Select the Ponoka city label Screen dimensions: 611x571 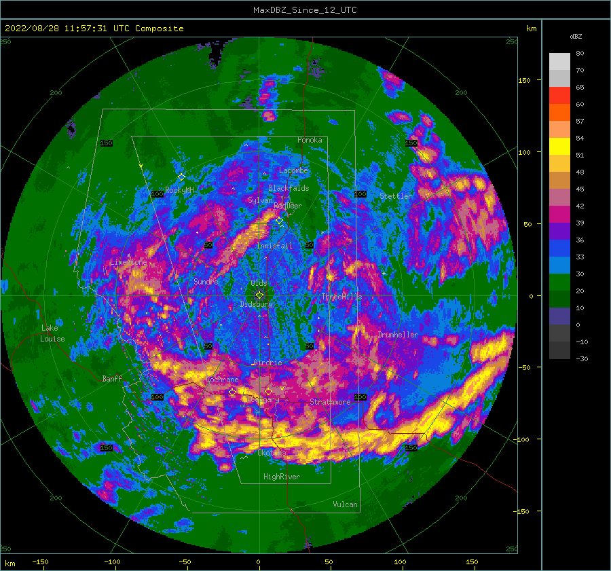pos(310,140)
